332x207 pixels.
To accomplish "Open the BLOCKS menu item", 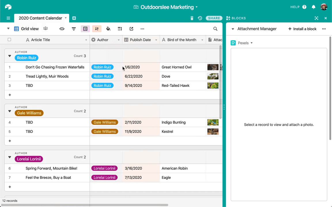I will (236, 18).
